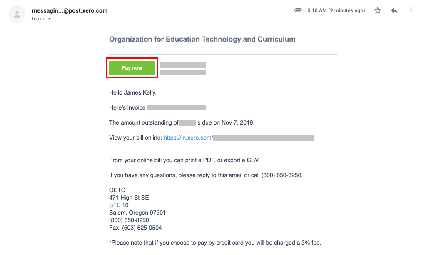Click the redacted amount outstanding value
This screenshot has height=255, width=421.
(187, 123)
